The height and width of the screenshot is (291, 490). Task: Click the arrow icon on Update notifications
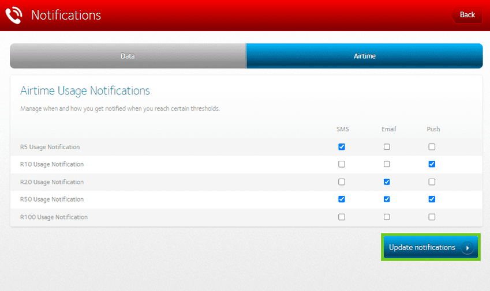pos(467,248)
